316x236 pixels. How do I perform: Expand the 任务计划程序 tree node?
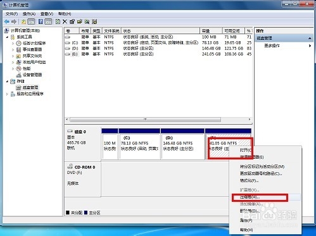coord(13,44)
